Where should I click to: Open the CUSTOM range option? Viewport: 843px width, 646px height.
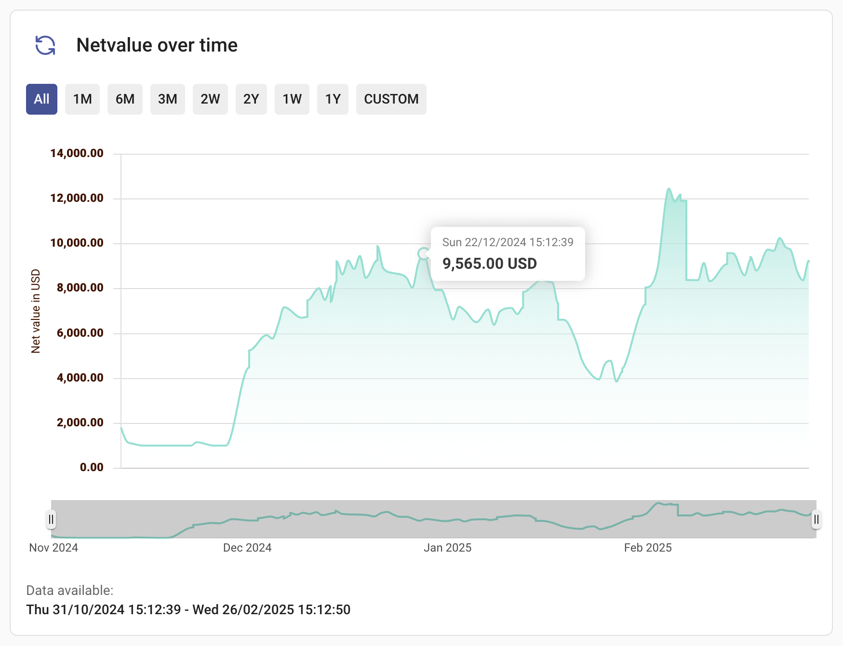[391, 99]
